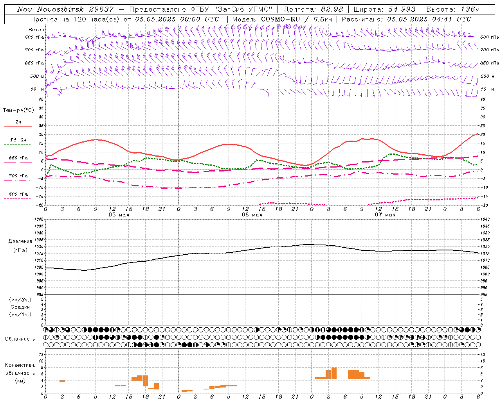Screen dimensions: 501x400
Task: Click the (мм/1ч.) unit label
Action: pyautogui.click(x=20, y=314)
